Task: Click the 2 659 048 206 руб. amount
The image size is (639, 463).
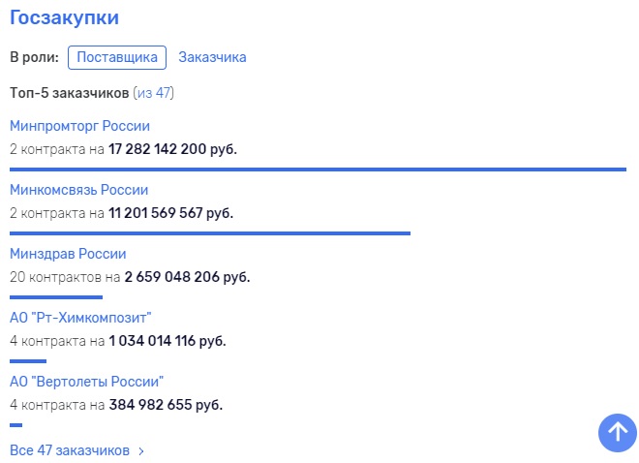Action: [187, 277]
